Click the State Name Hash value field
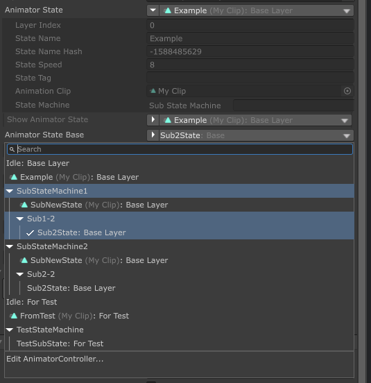The width and height of the screenshot is (371, 383). click(250, 51)
